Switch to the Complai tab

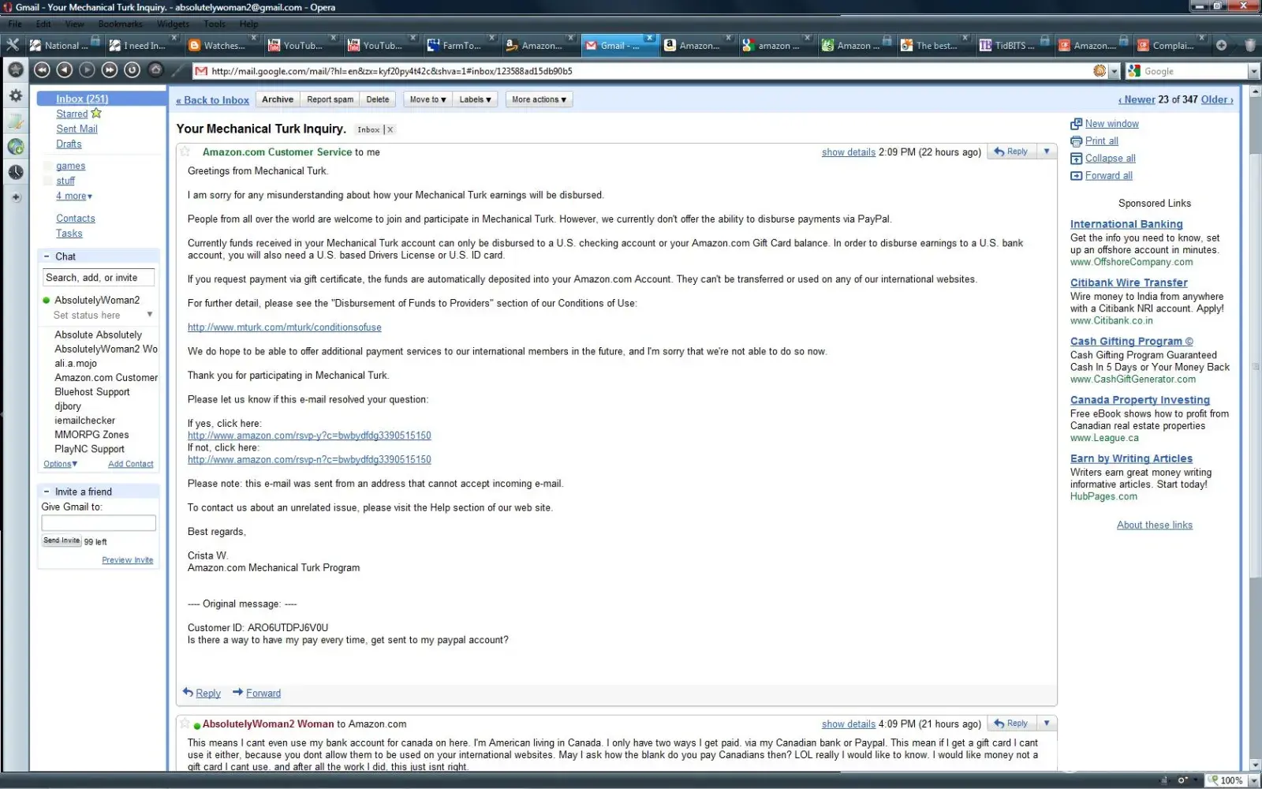[1171, 45]
